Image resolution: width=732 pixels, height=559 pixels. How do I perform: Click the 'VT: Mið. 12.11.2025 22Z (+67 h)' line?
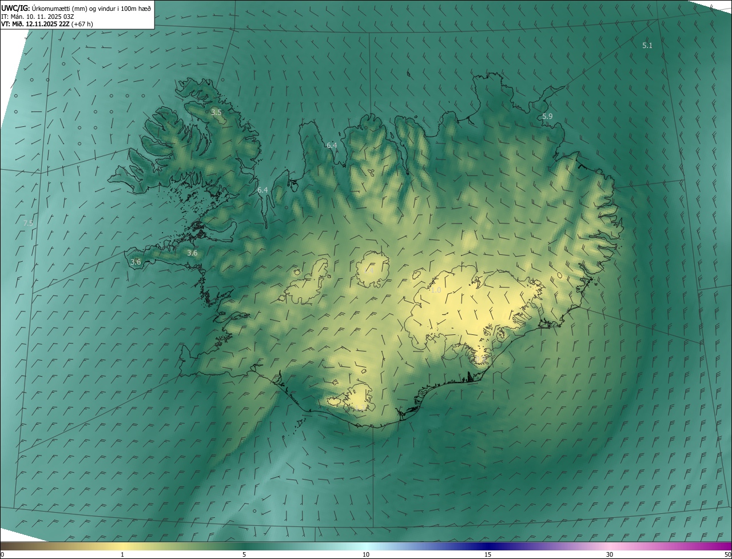coord(47,24)
